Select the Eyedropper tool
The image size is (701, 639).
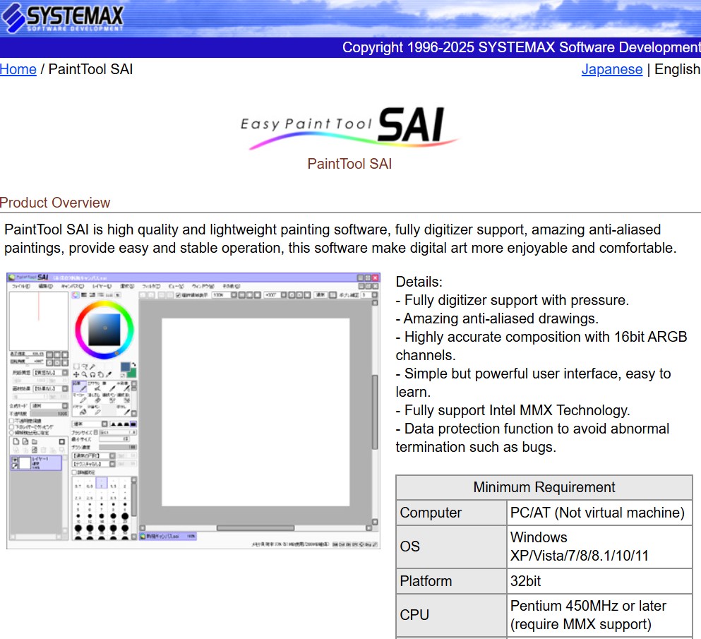pos(108,375)
